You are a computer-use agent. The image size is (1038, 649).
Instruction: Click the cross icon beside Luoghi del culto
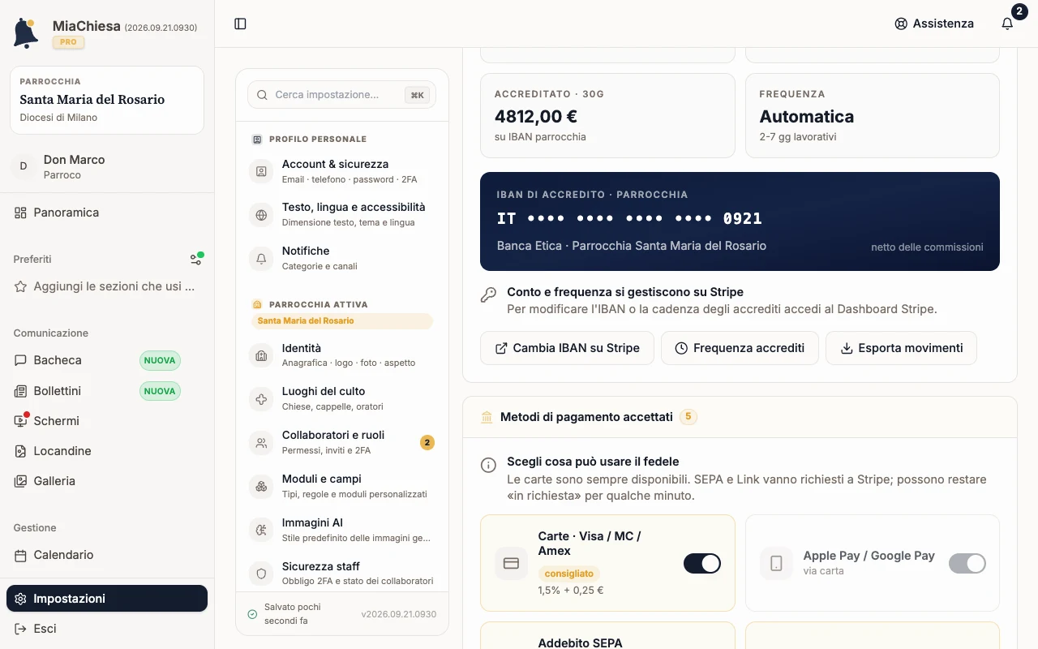click(261, 399)
